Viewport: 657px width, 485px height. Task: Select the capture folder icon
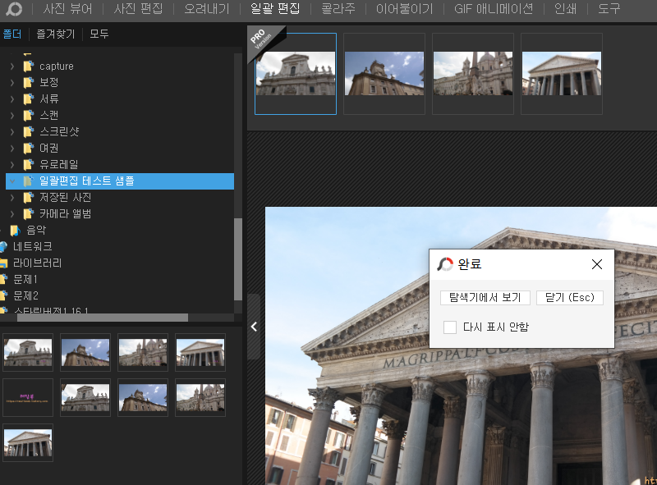[x=29, y=66]
